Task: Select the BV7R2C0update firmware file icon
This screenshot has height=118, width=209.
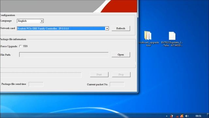Action: point(172,39)
